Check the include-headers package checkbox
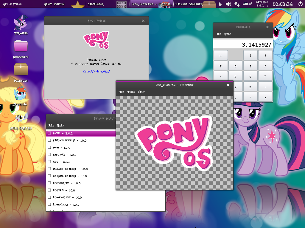 click(49, 169)
